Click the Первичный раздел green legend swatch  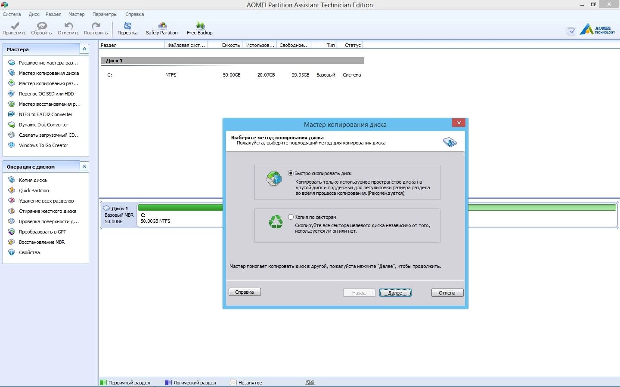click(x=103, y=382)
